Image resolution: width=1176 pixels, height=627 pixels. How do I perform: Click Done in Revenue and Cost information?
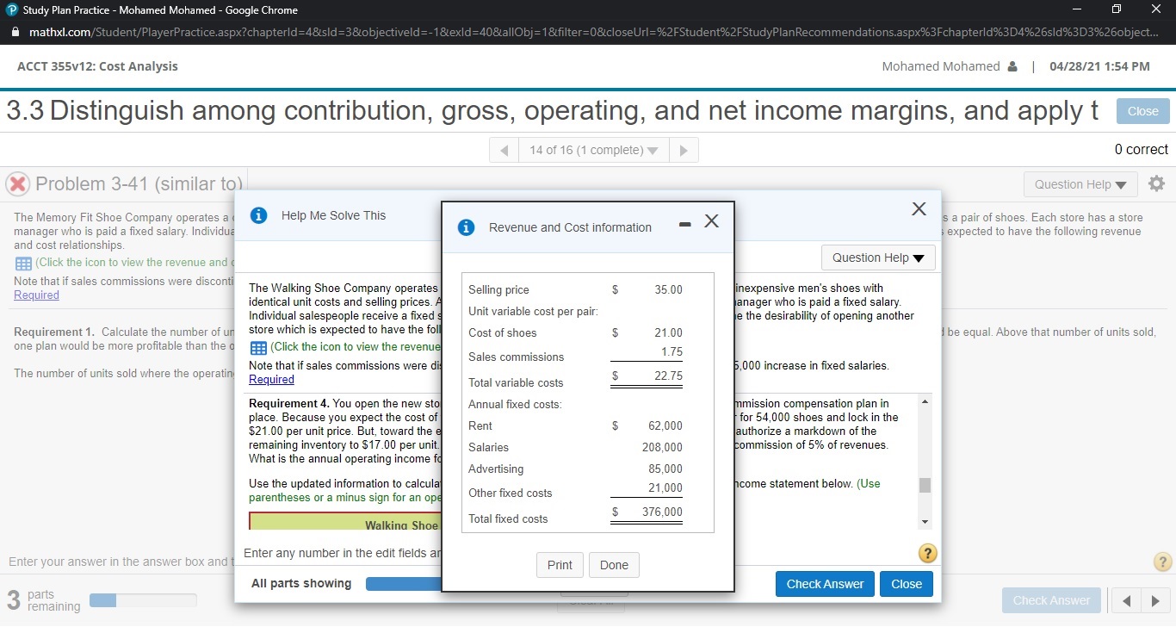click(614, 565)
